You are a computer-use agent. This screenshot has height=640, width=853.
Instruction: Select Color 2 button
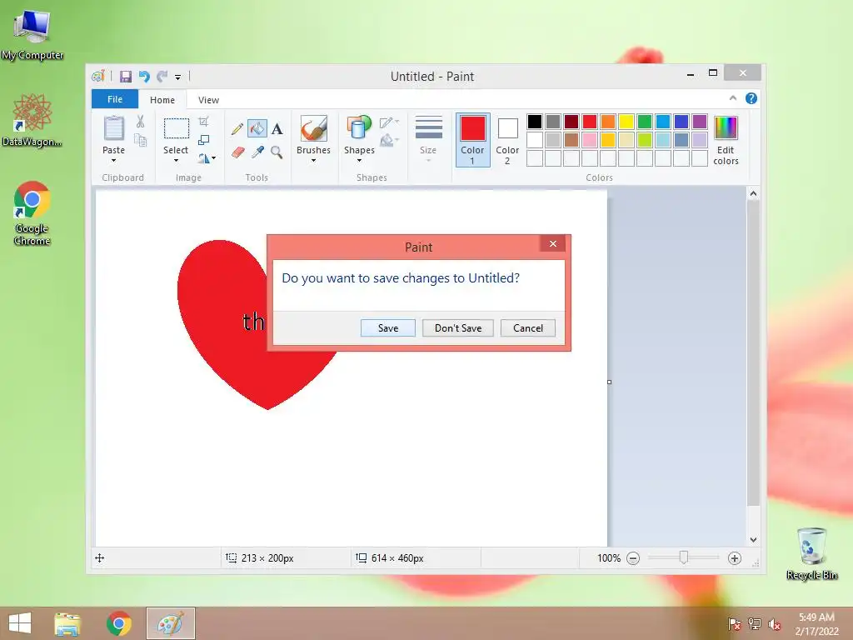coord(507,140)
